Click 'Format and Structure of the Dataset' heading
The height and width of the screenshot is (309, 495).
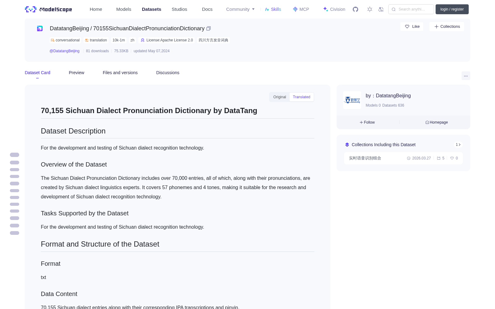(100, 244)
